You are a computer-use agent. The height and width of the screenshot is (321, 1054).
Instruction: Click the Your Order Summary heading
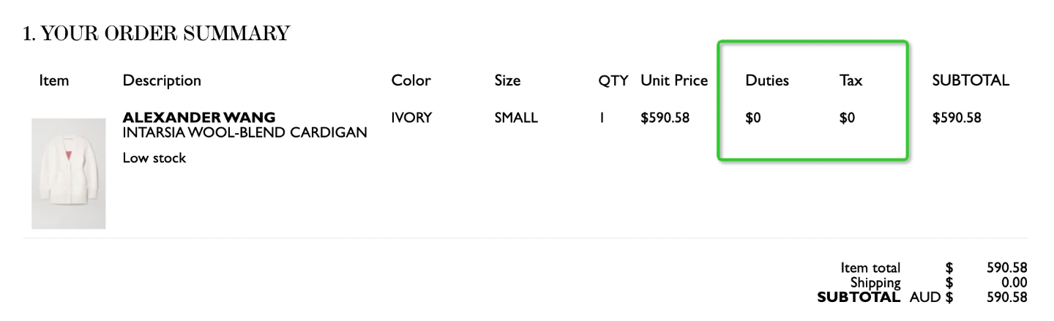pyautogui.click(x=157, y=34)
